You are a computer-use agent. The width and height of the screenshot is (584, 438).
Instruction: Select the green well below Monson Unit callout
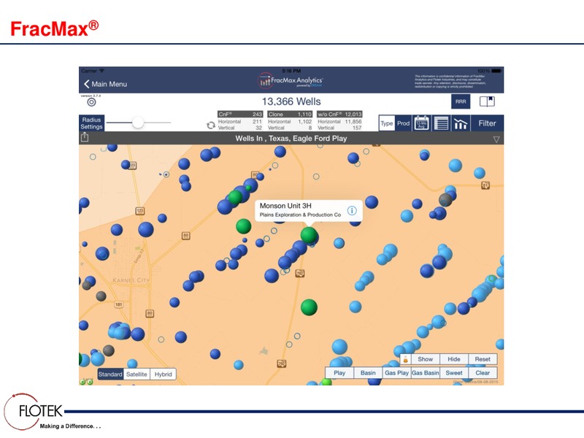pyautogui.click(x=309, y=235)
